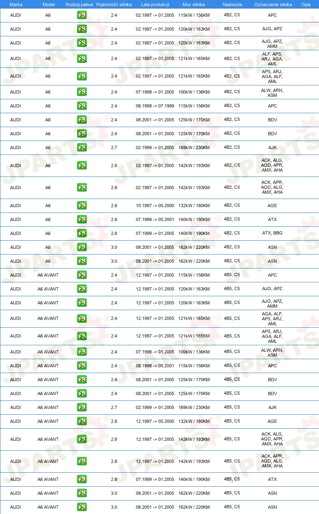319x514 pixels.
Task: Click petrol icon in A6 row AJG, APZ, AMM
Action: (82, 43)
